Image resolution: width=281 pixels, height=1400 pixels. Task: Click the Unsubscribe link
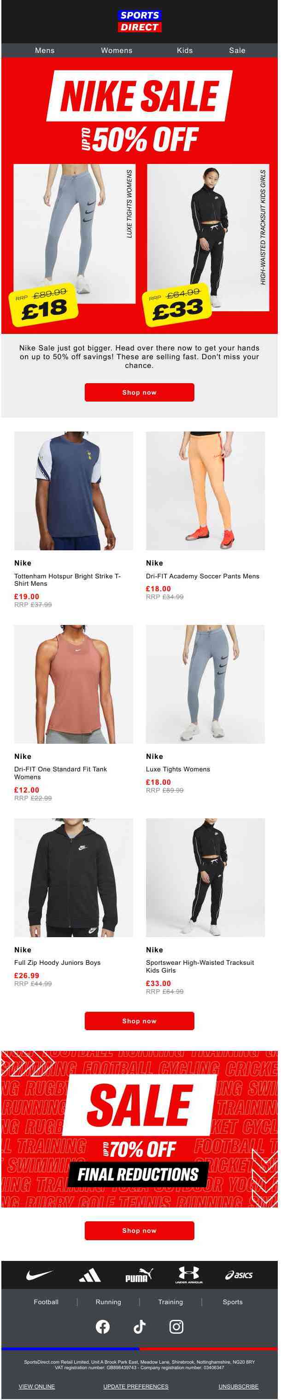coord(239,1386)
